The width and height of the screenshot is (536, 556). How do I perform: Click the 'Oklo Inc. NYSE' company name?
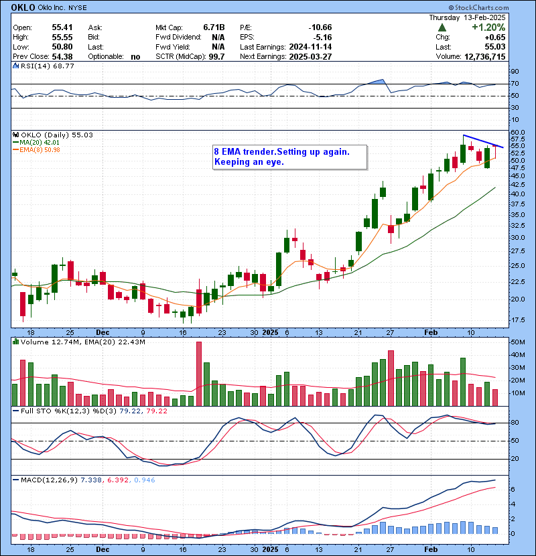62,8
